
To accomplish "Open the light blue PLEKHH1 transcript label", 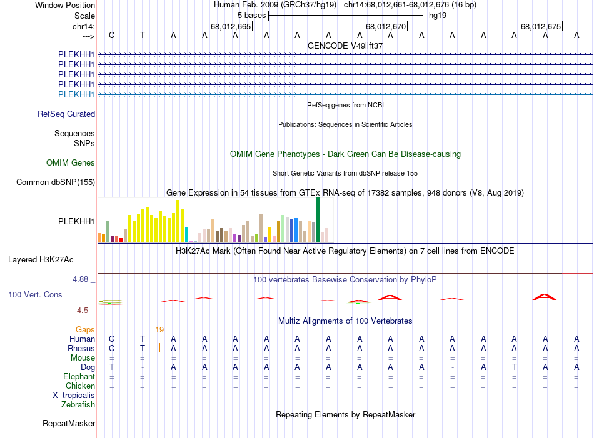I will [76, 94].
